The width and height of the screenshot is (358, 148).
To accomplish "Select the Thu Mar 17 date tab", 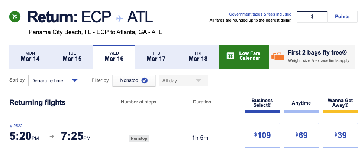I will point(156,57).
